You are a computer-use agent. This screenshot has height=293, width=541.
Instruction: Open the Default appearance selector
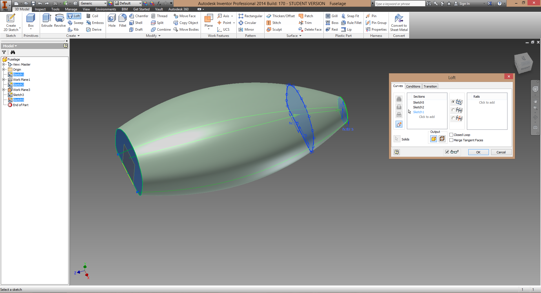pos(128,3)
